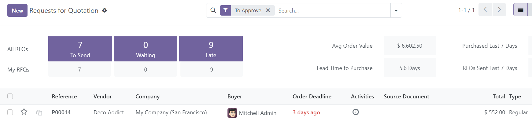
Task: Expand the search options dropdown arrow
Action: pos(396,10)
